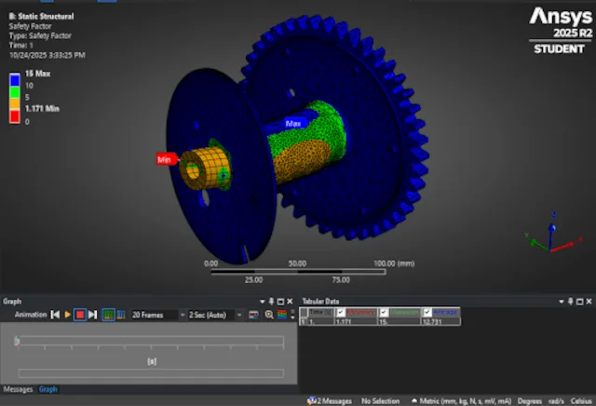Click 'Celsius' in the status bar

click(581, 401)
